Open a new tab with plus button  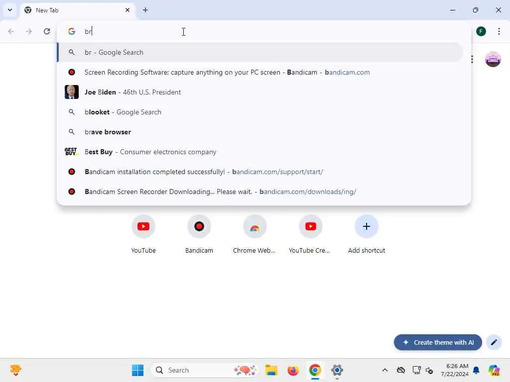(145, 10)
